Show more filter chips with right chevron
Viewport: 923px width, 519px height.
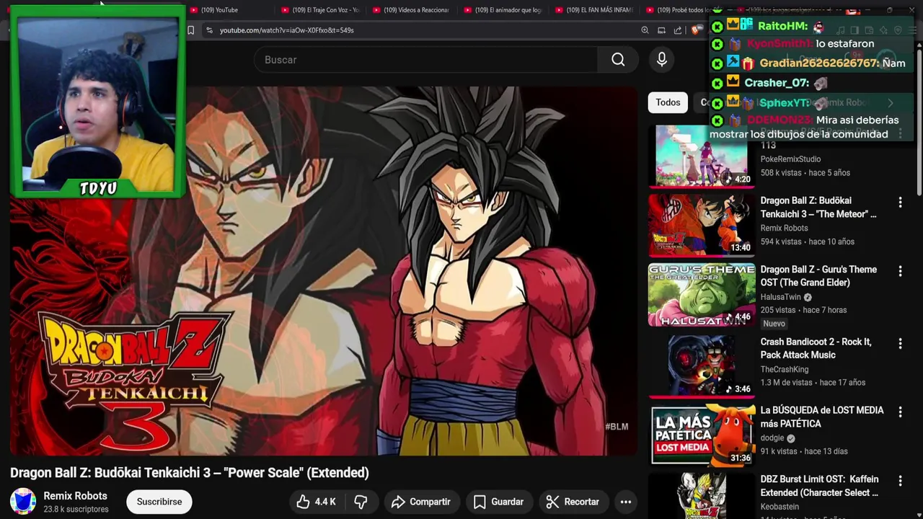[891, 102]
